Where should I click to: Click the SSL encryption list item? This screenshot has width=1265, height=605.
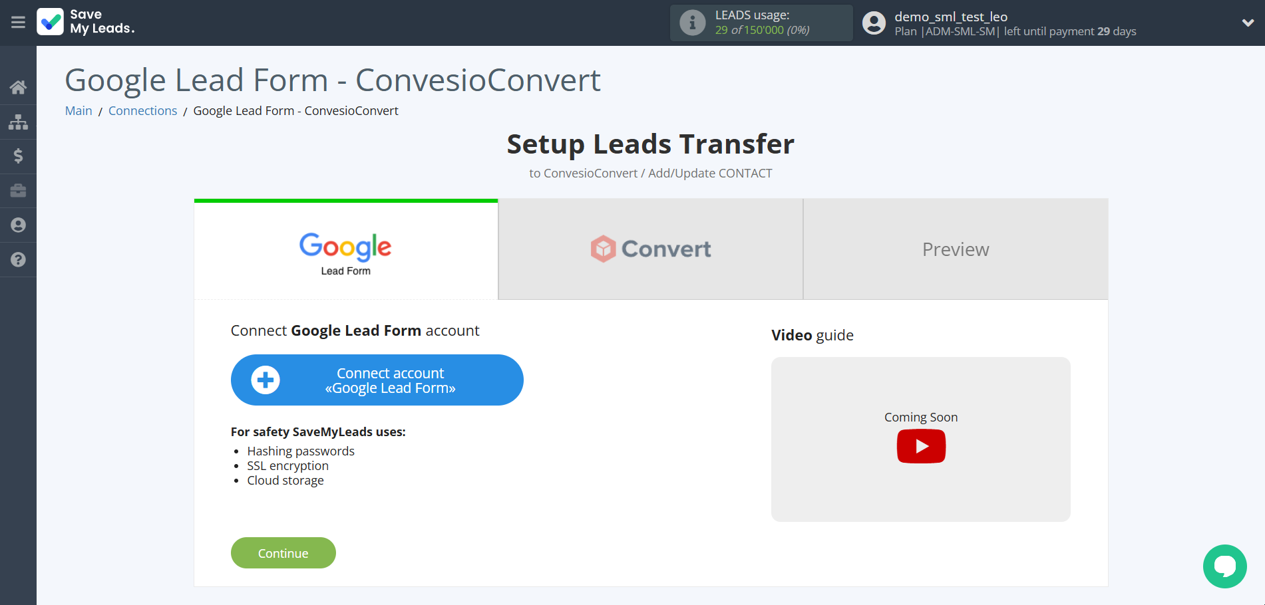coord(288,466)
